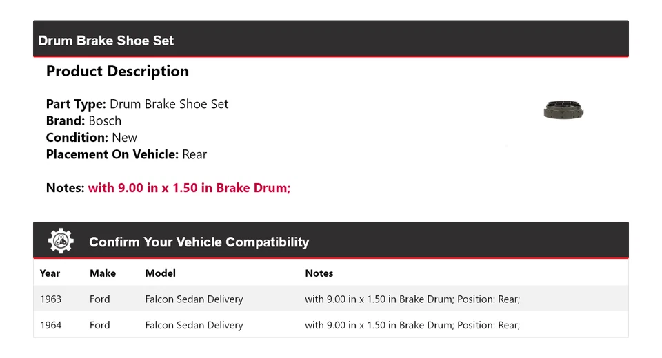
Task: Click the gear icon beside Vehicle Compatibility
Action: tap(61, 241)
